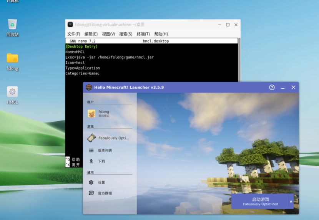This screenshot has height=220, width=319.
Task: Maximize the terminal window
Action: (x=228, y=25)
